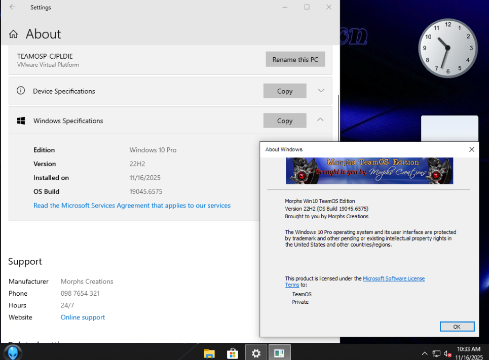
Task: Click the back arrow in Settings
Action: 13,7
